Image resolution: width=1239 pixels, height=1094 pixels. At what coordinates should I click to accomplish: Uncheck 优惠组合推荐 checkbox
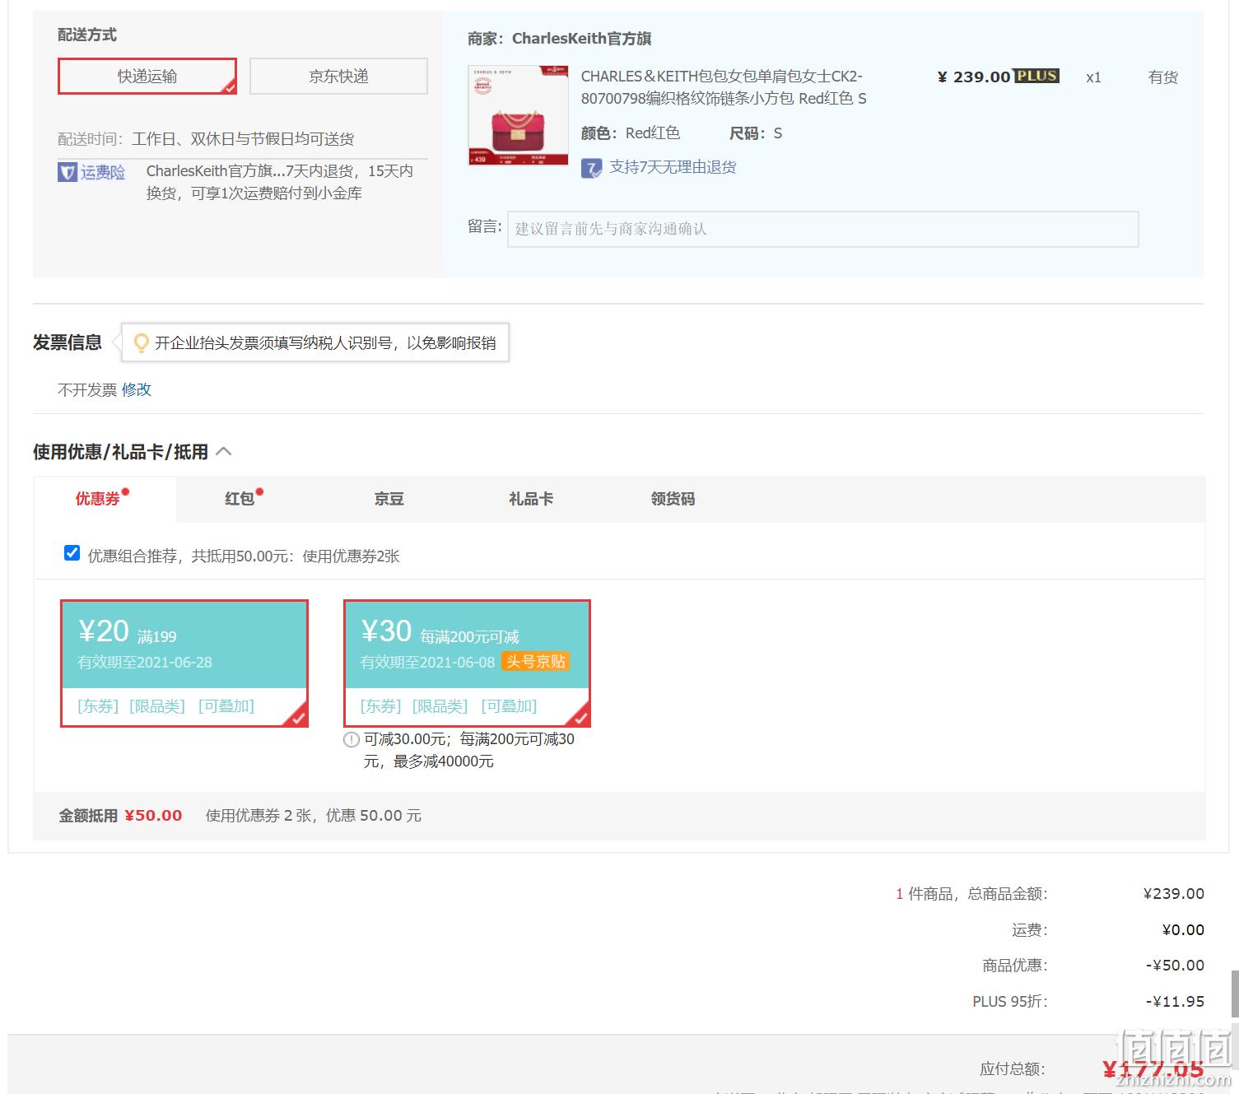(x=72, y=553)
